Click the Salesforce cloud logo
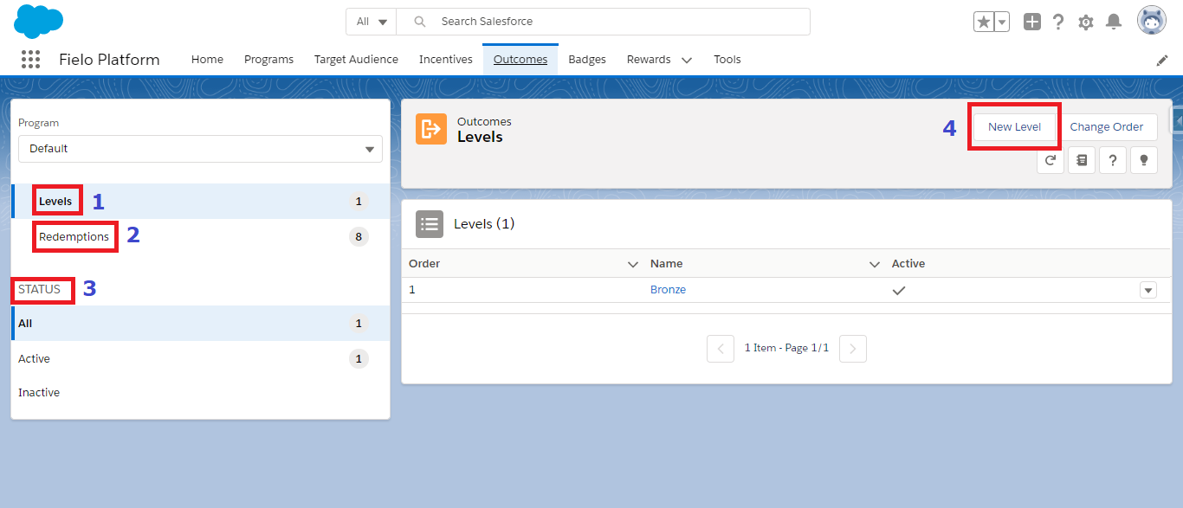 click(39, 21)
